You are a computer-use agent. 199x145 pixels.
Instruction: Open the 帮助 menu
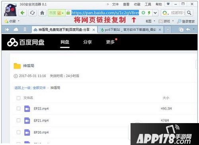point(159,4)
